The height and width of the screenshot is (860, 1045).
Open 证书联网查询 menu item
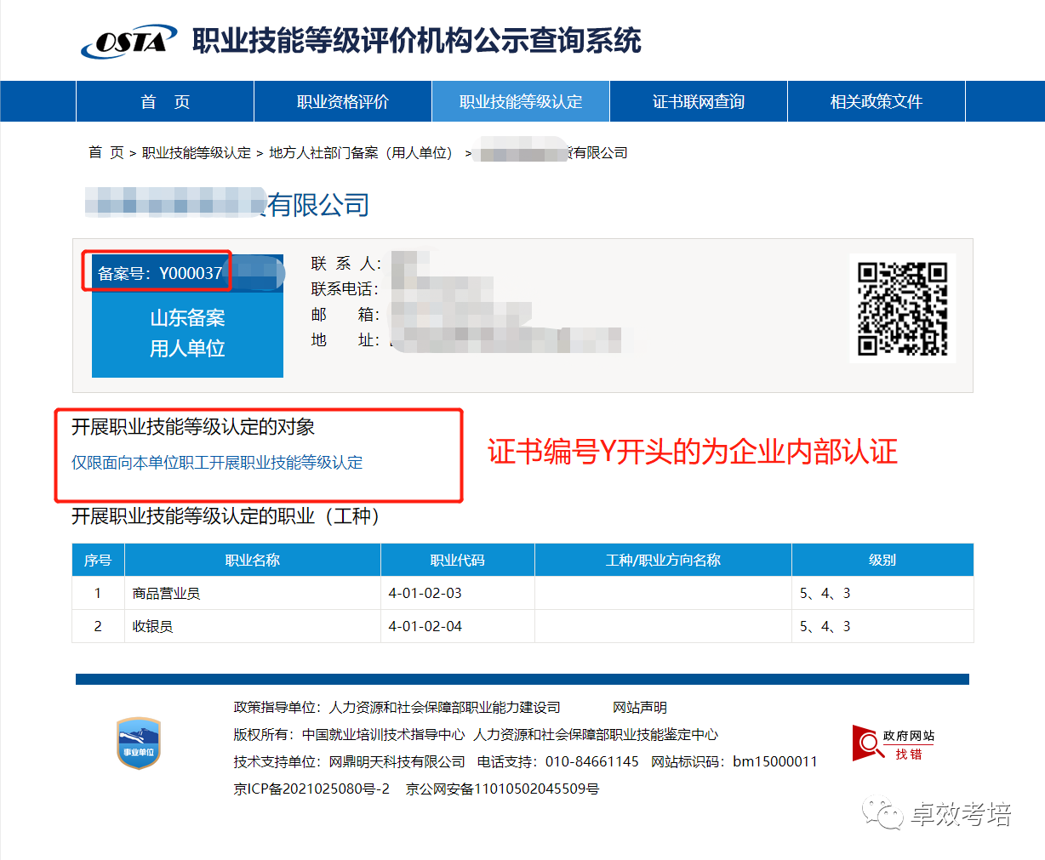coord(698,102)
